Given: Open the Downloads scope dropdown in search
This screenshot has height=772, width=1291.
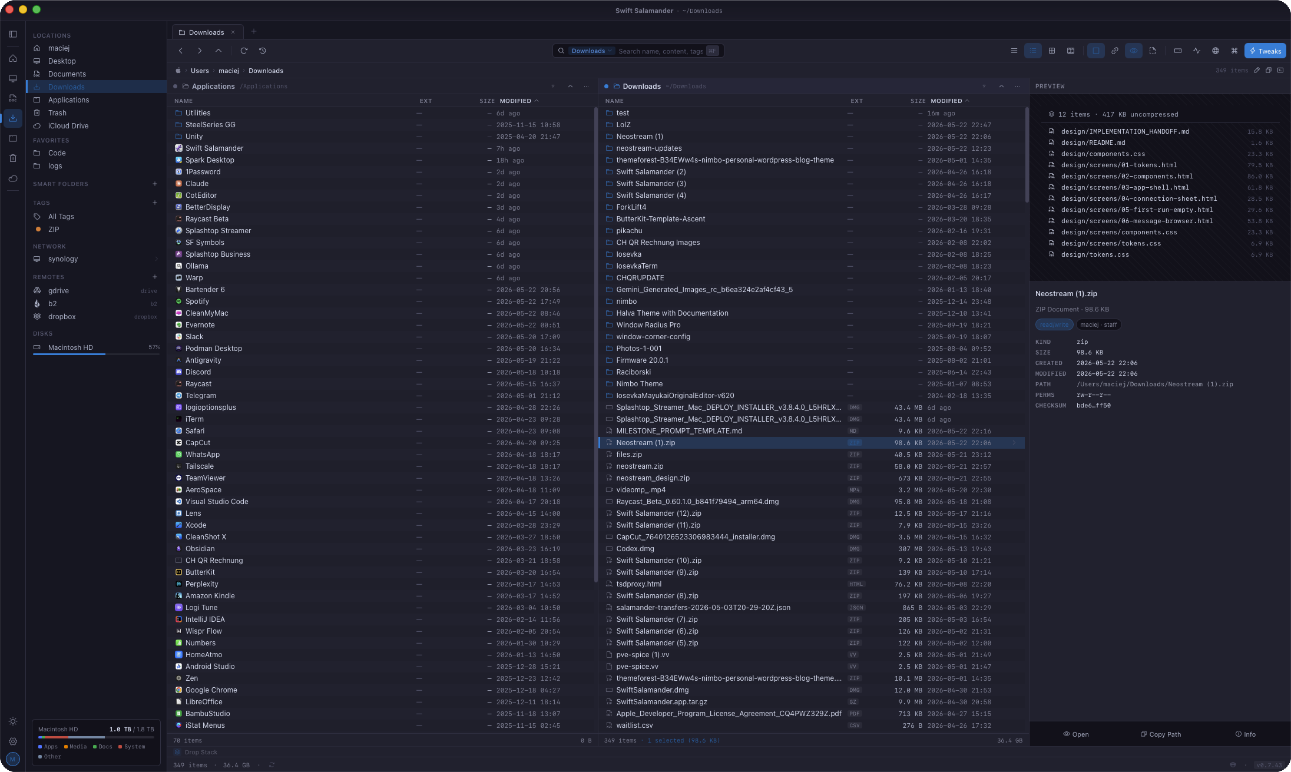Looking at the screenshot, I should (x=591, y=51).
